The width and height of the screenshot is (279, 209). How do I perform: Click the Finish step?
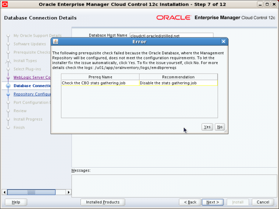coord(19,127)
